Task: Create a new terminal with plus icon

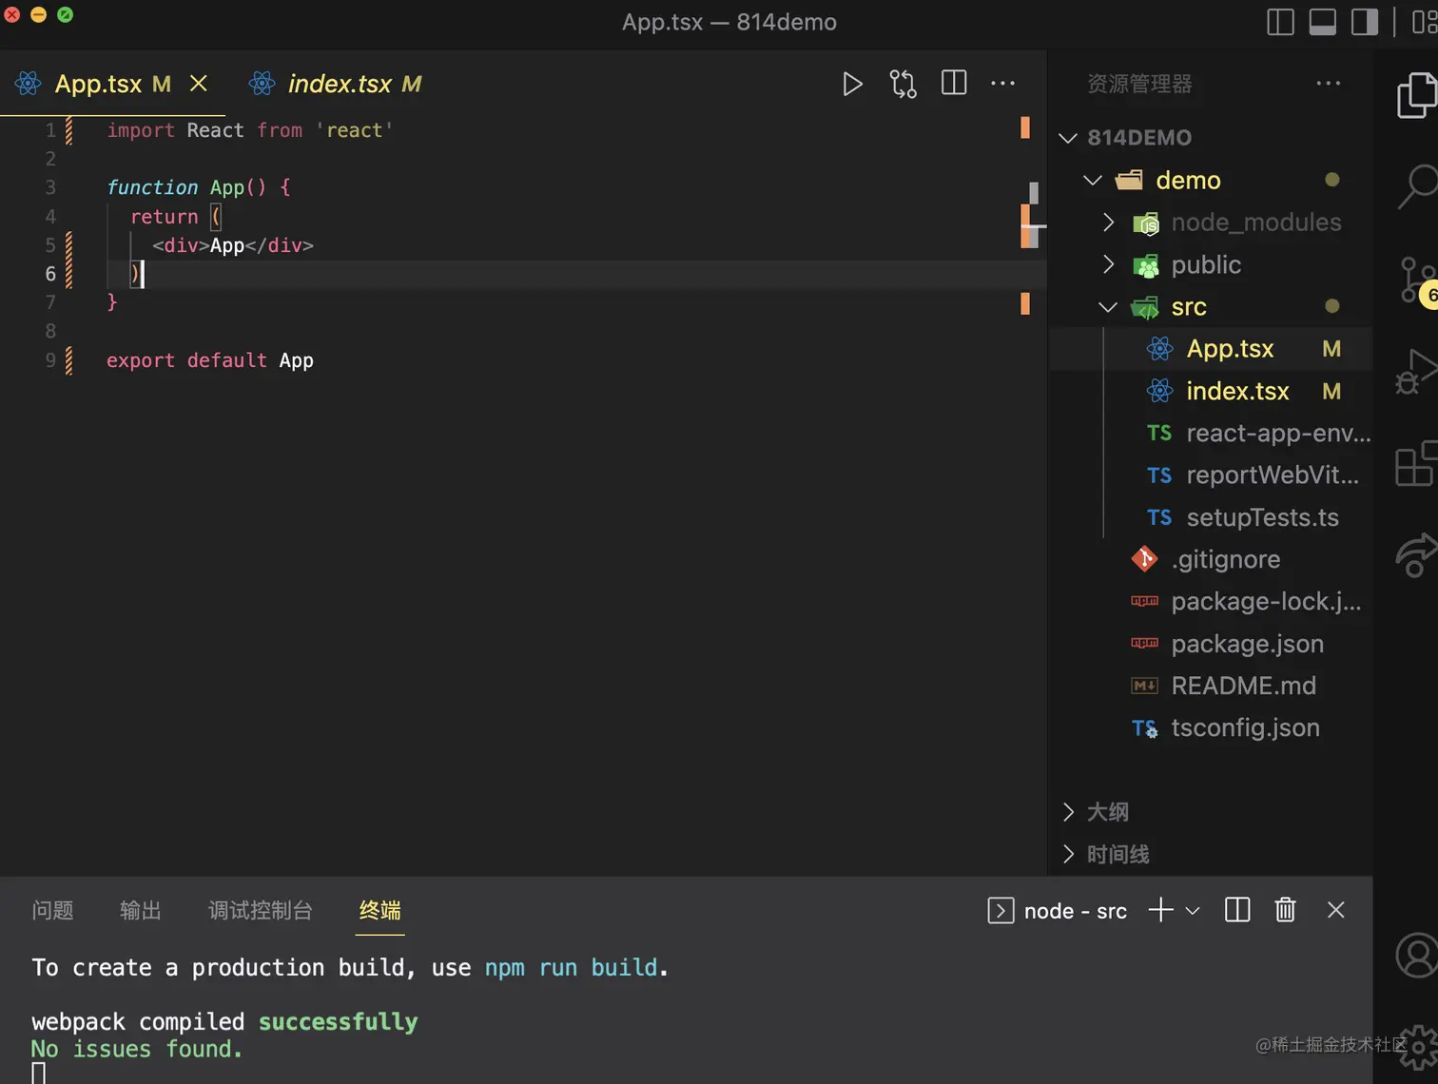Action: (1160, 911)
